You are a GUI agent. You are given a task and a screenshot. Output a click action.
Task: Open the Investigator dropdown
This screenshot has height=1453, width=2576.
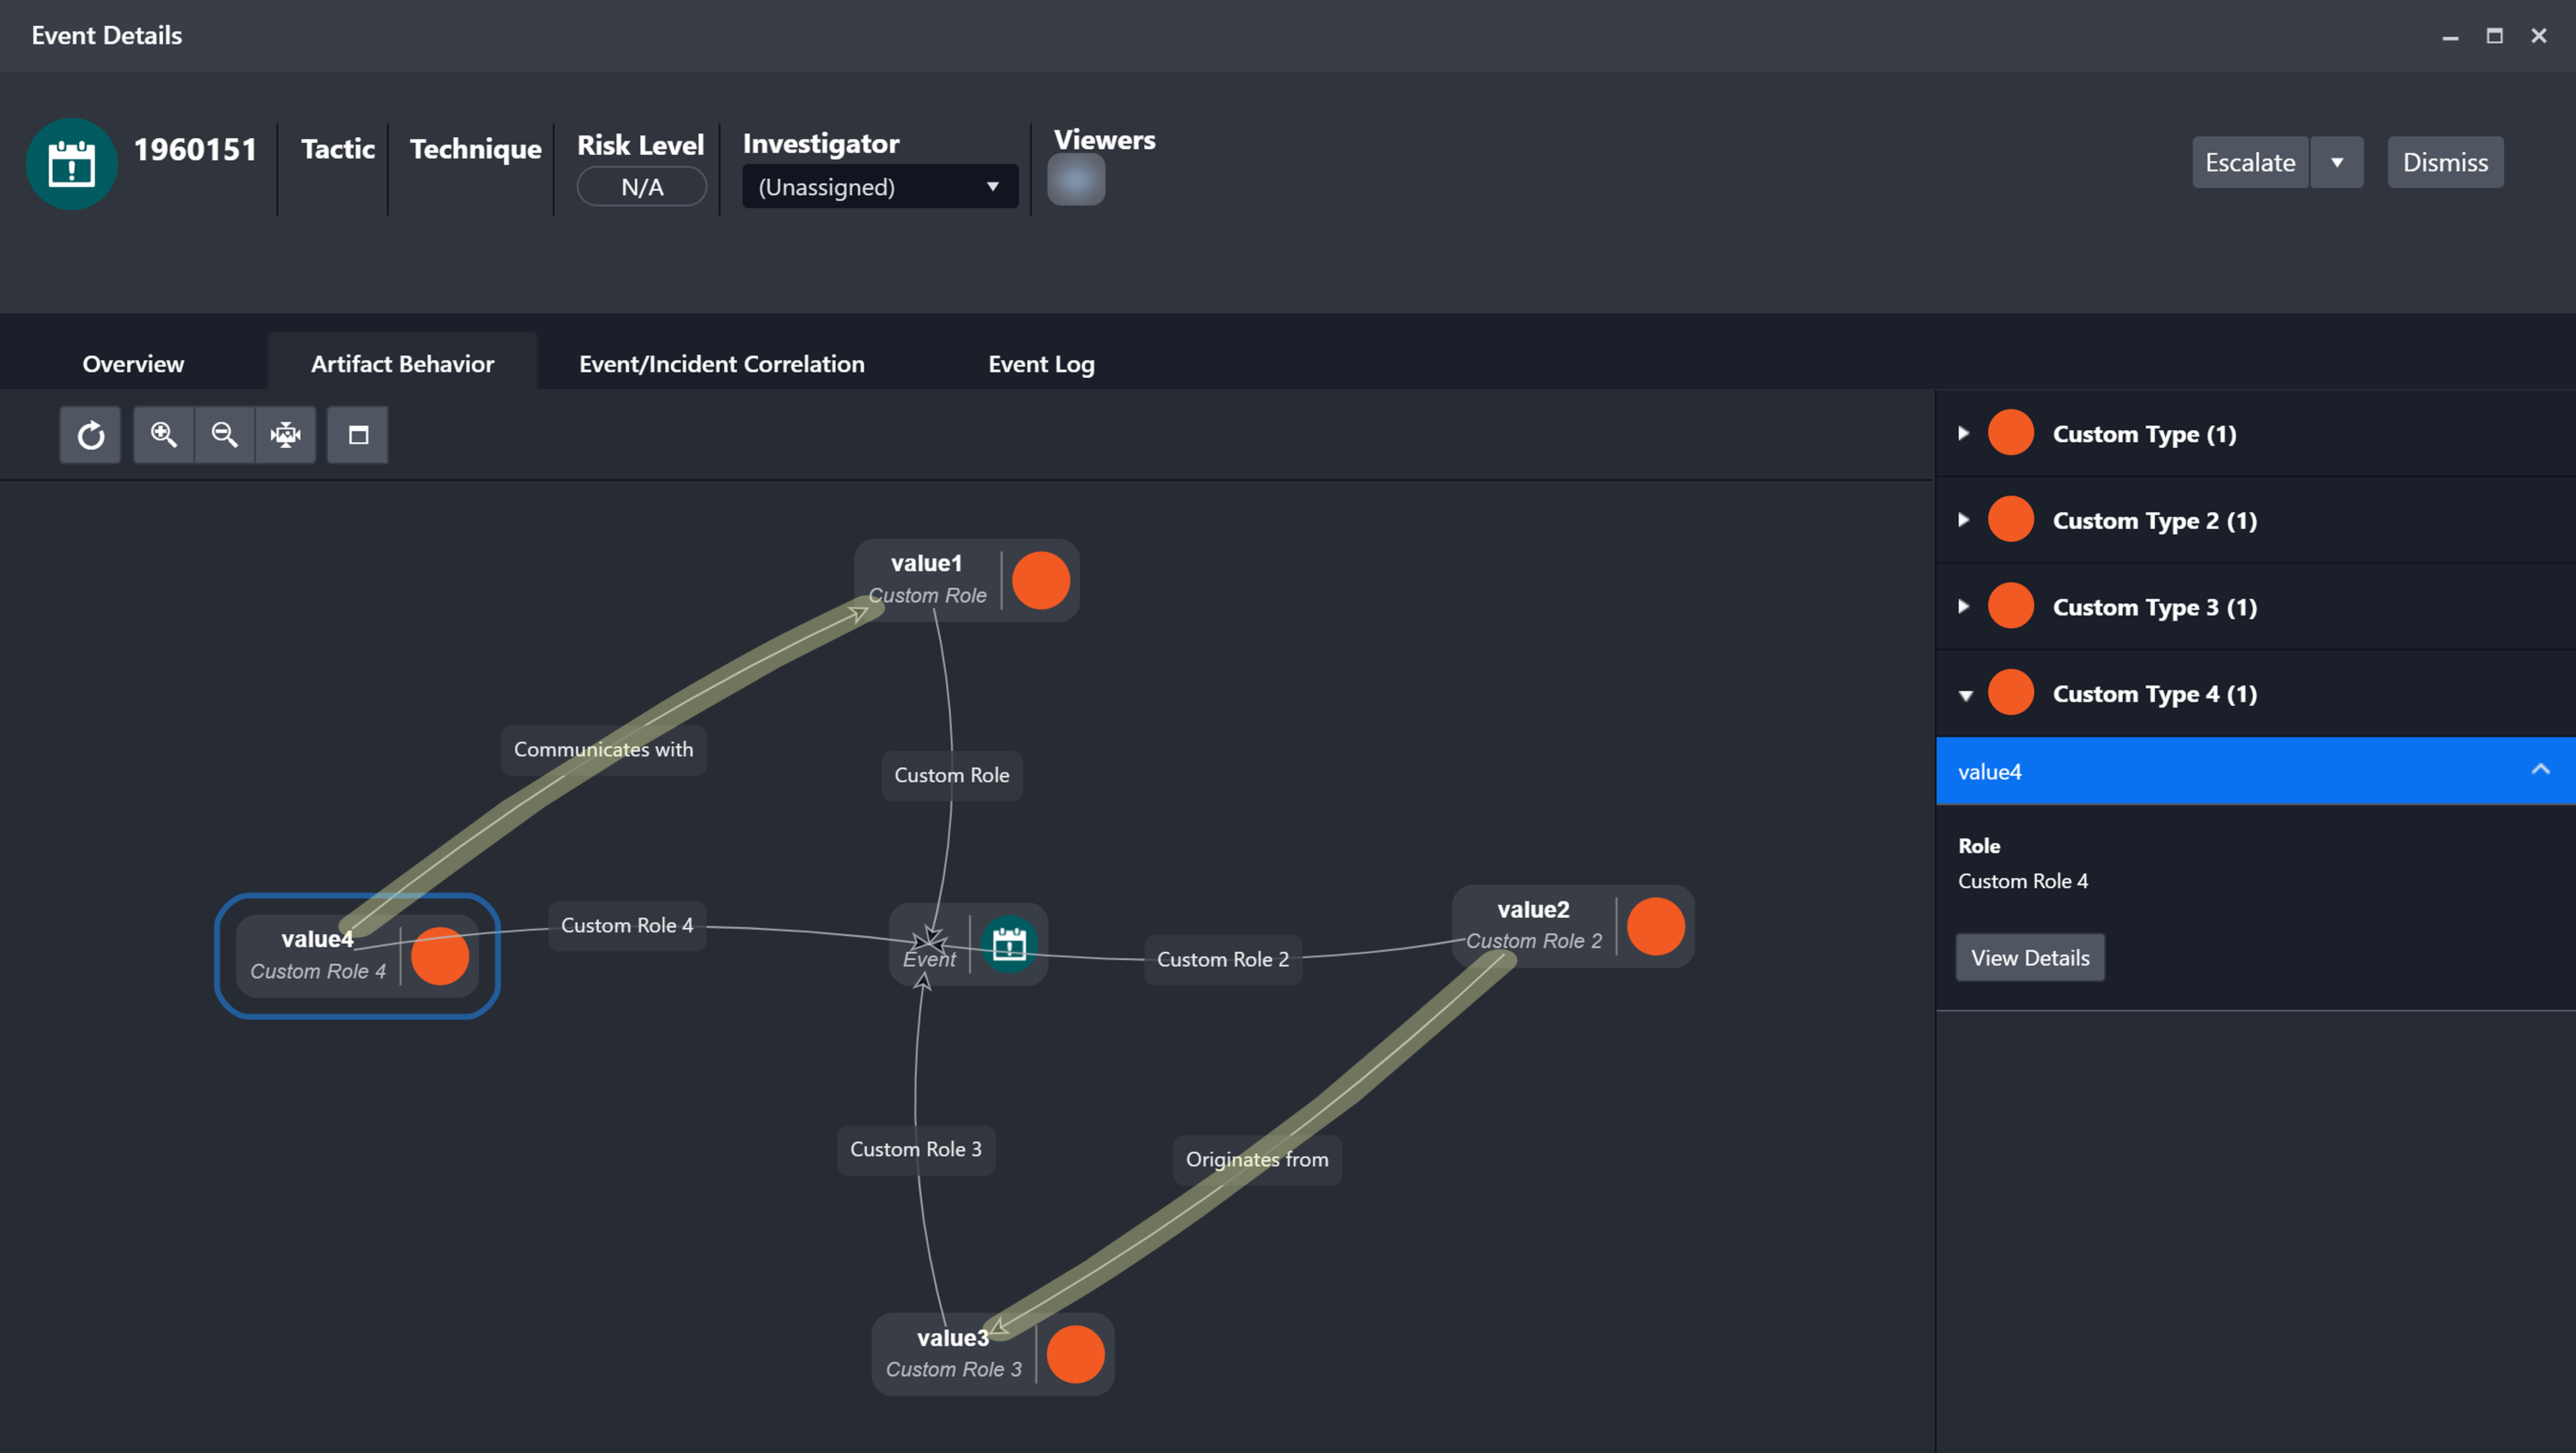point(879,187)
